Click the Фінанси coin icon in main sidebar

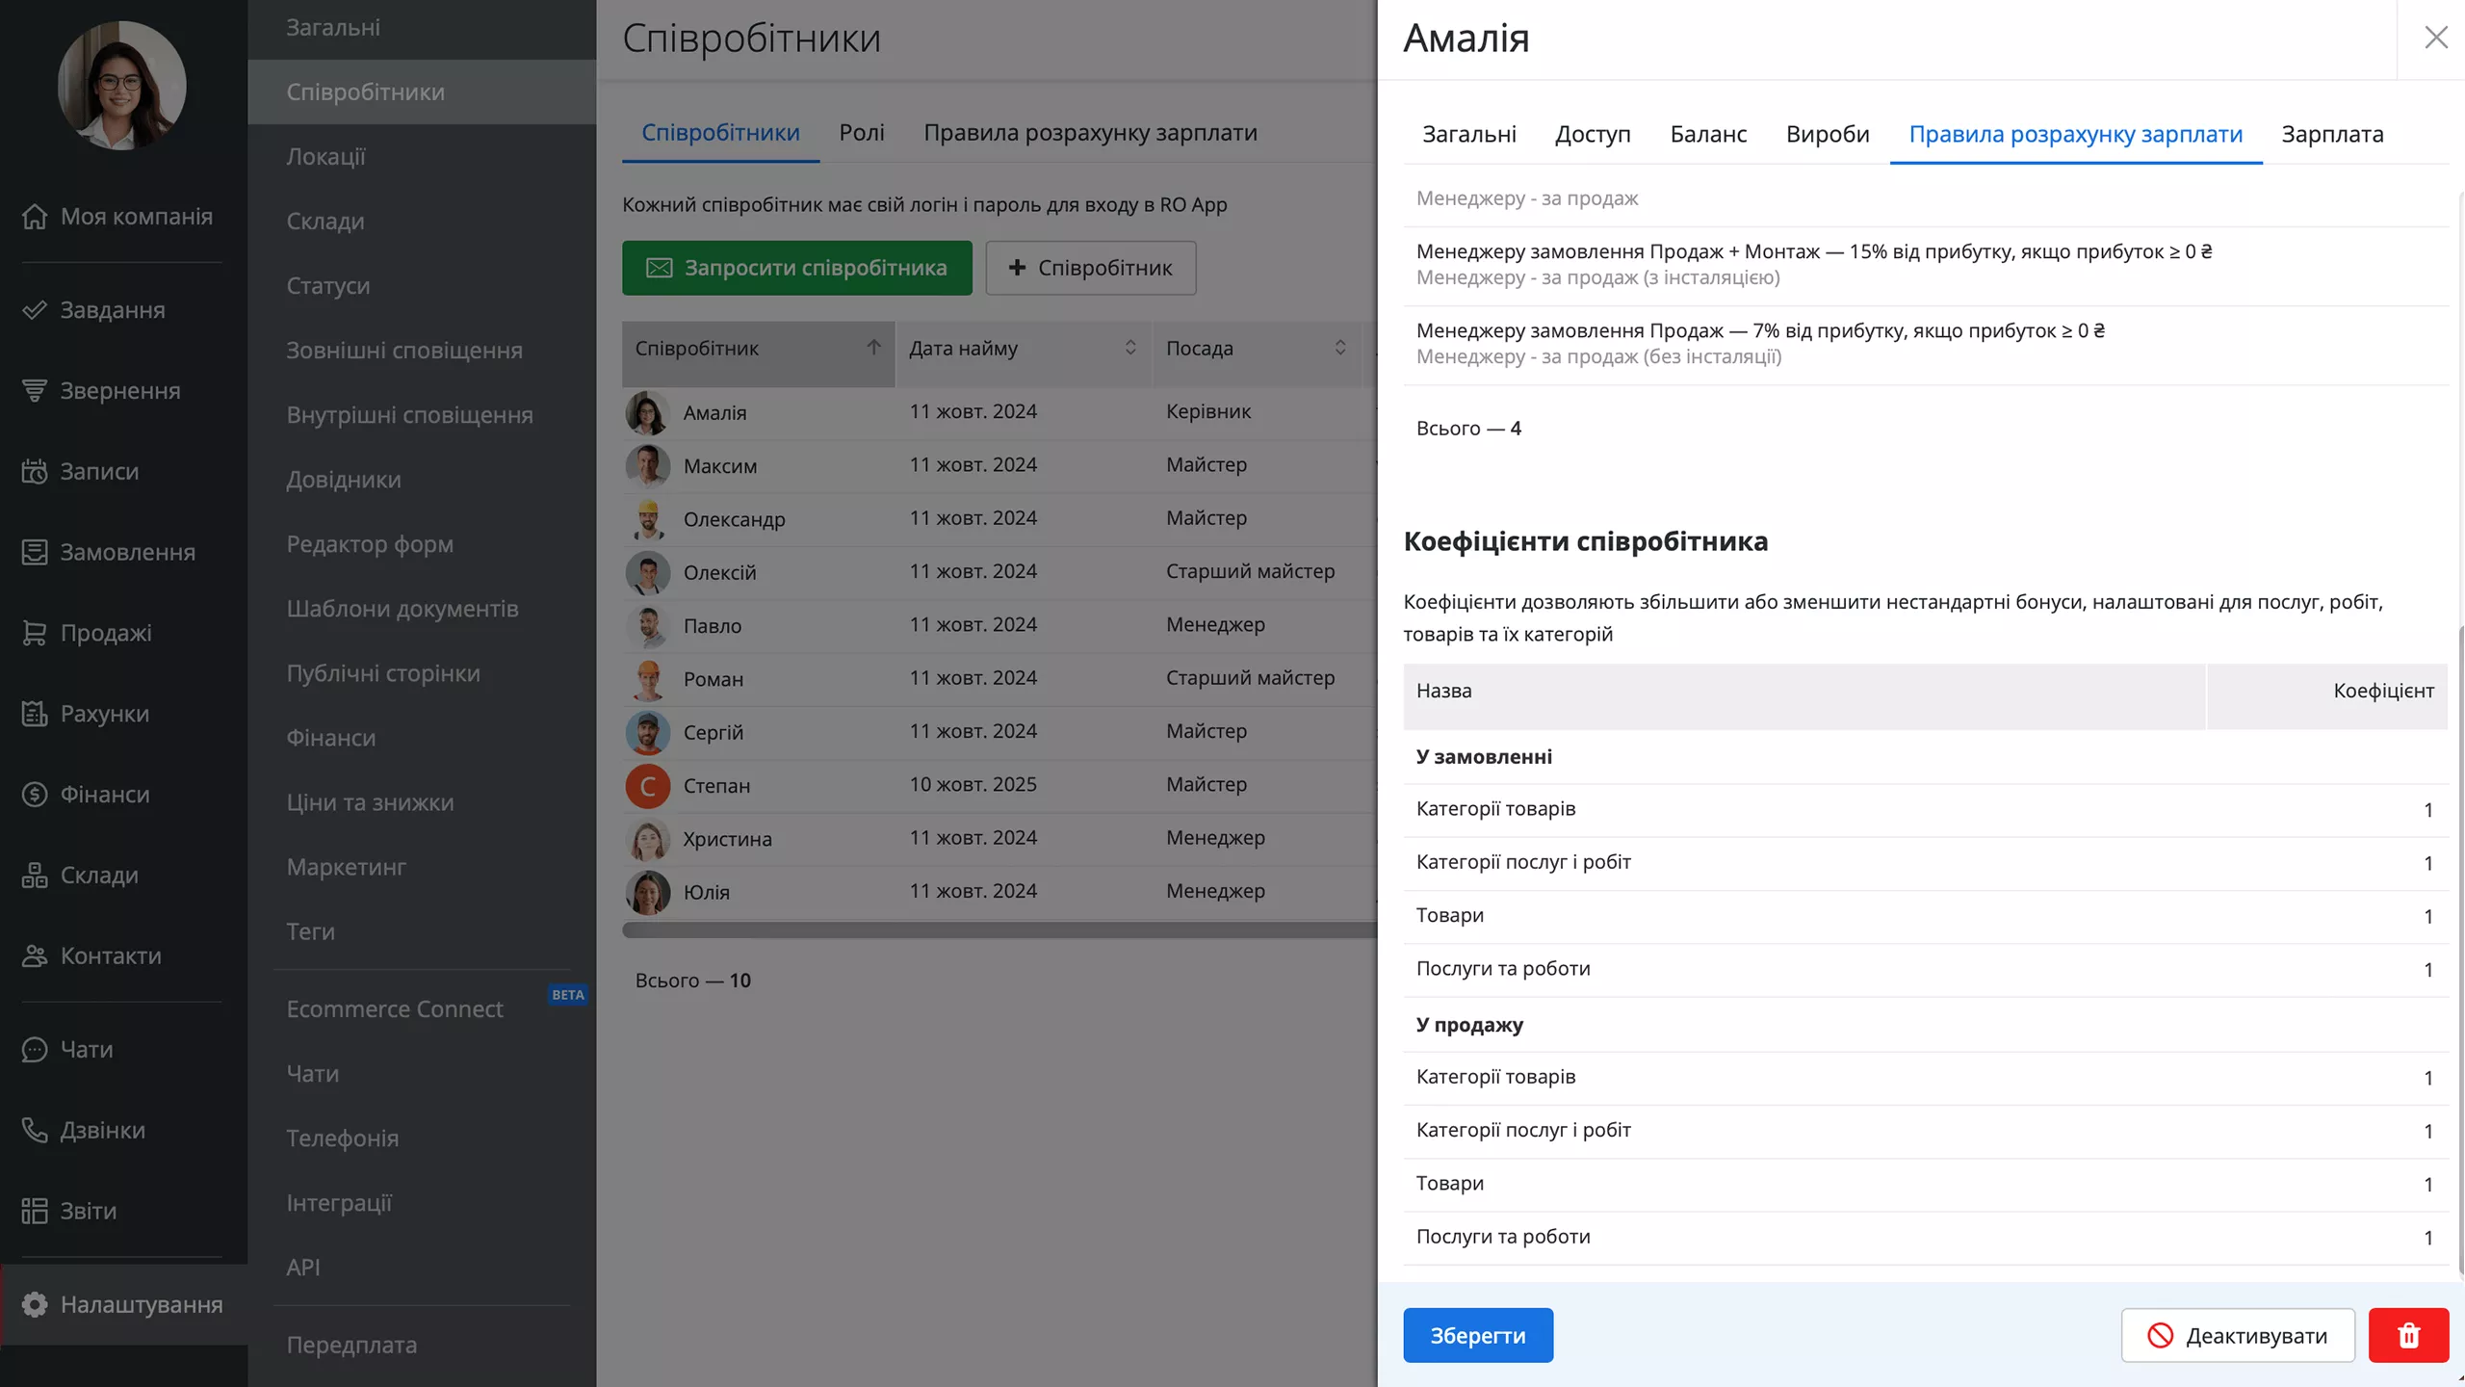coord(35,795)
